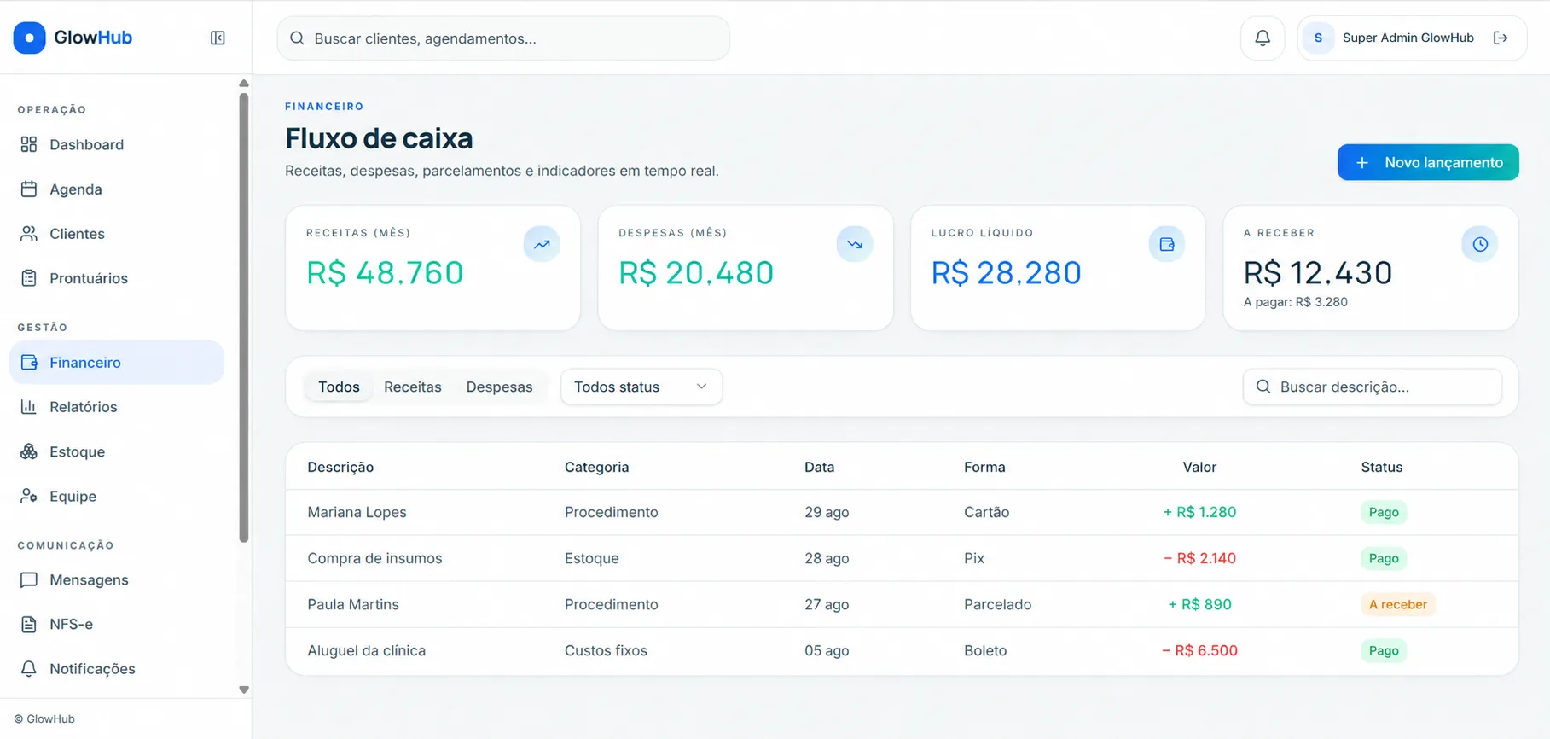Viewport: 1550px width, 739px height.
Task: Click the Paula Martins row description
Action: coord(353,604)
